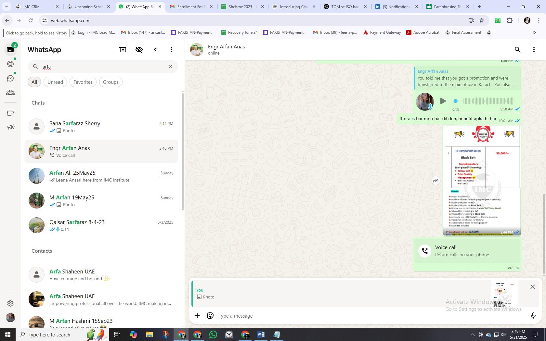Image resolution: width=546 pixels, height=341 pixels.
Task: Open Payment Gateway bookmark
Action: [382, 32]
